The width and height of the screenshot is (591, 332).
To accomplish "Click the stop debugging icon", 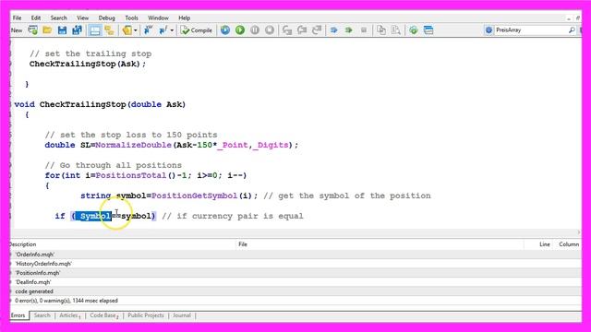I will coord(270,30).
